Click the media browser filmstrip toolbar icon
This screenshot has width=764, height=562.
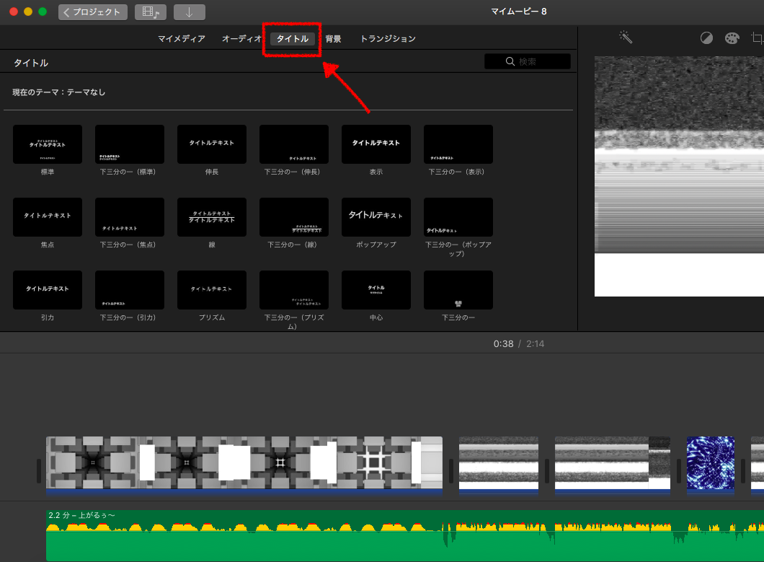(151, 12)
